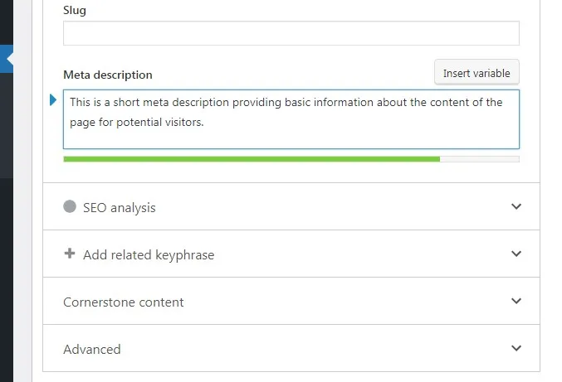Expand the Advanced section chevron
The height and width of the screenshot is (382, 562).
click(516, 348)
